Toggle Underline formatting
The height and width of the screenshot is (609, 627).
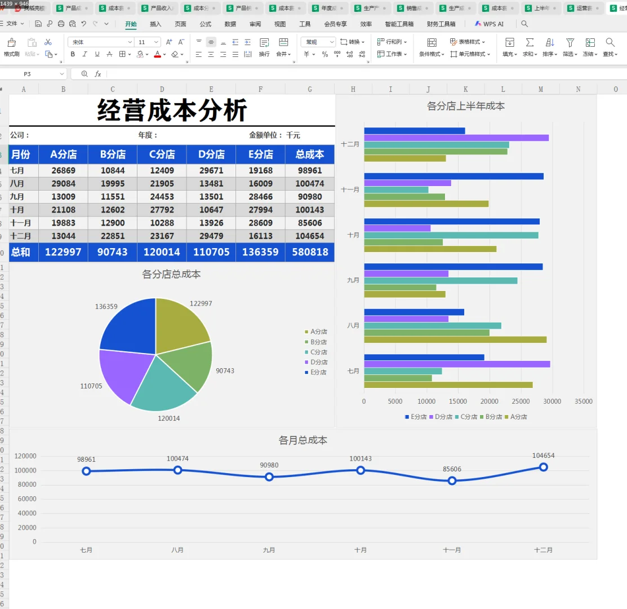pos(97,54)
